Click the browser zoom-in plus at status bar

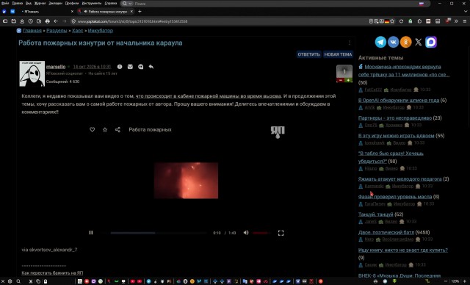465,281
